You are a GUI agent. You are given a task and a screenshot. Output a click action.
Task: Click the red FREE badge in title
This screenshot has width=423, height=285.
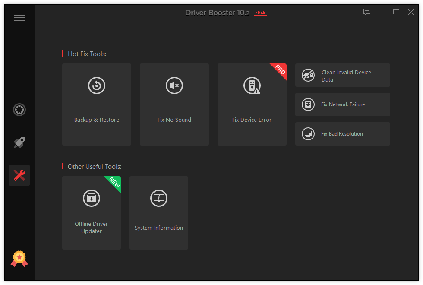pyautogui.click(x=260, y=13)
